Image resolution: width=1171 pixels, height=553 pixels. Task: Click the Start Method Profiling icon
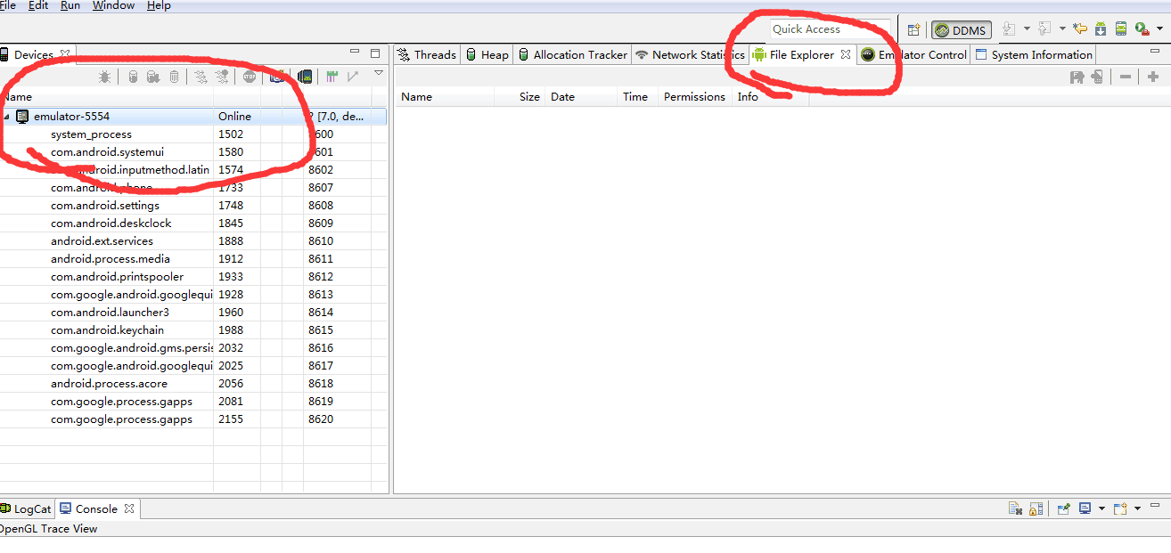coord(222,77)
